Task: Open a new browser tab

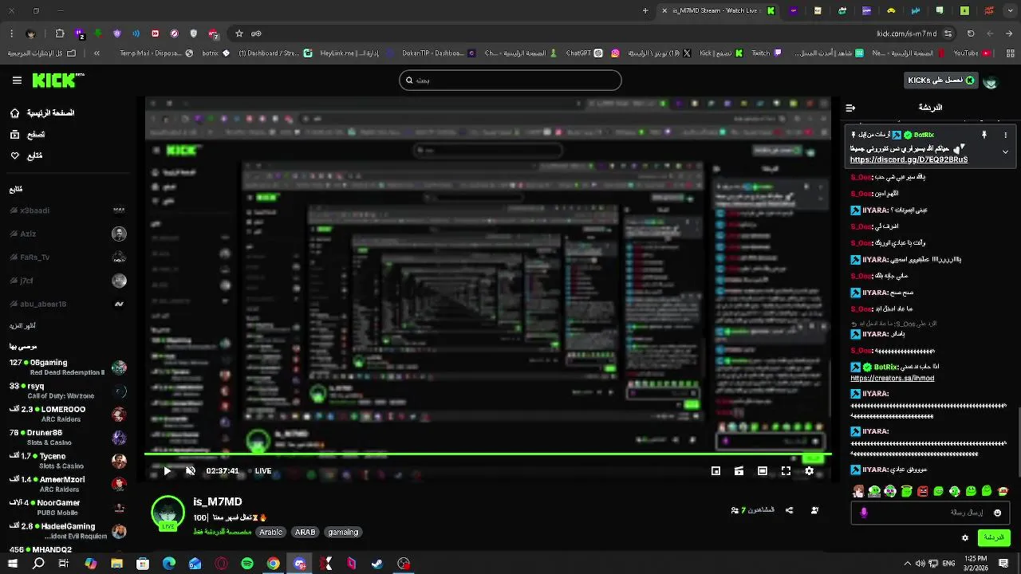Action: coord(645,10)
